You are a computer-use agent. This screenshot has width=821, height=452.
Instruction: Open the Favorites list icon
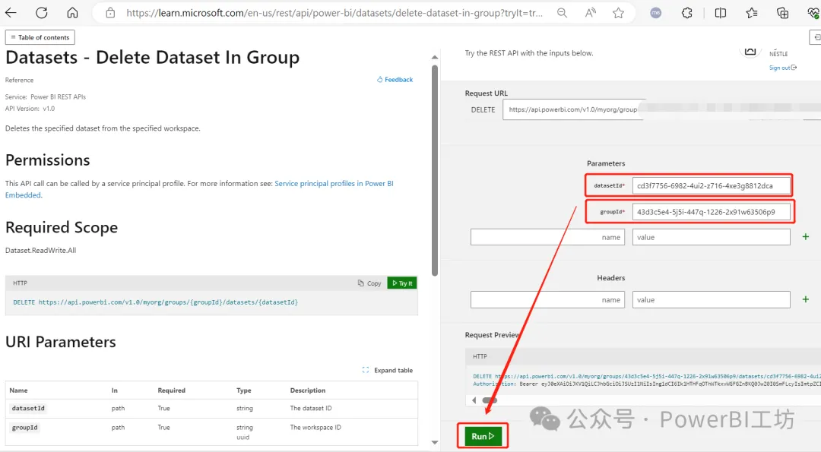pos(751,13)
